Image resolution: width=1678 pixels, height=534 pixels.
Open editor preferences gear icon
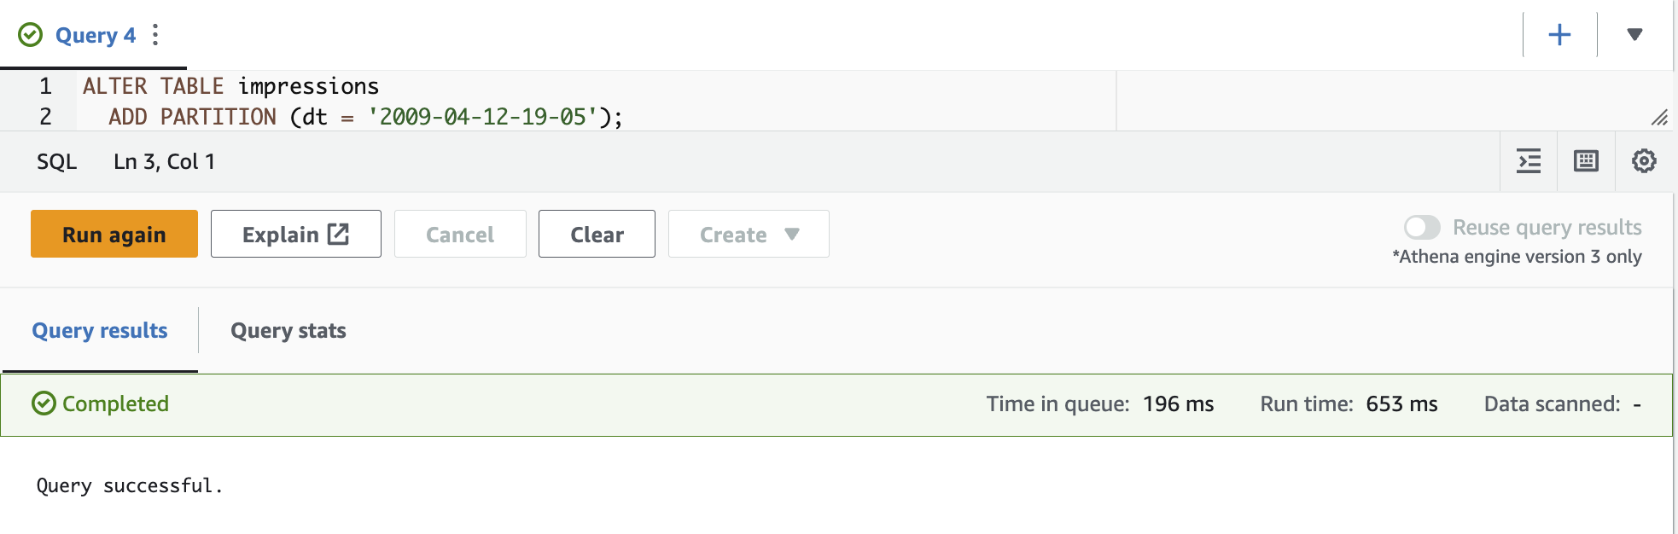tap(1644, 161)
